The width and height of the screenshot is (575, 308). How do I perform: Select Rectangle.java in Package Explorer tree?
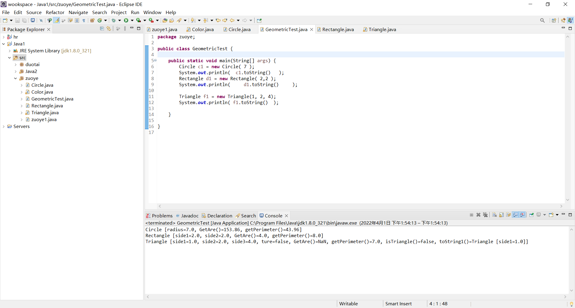pyautogui.click(x=47, y=106)
